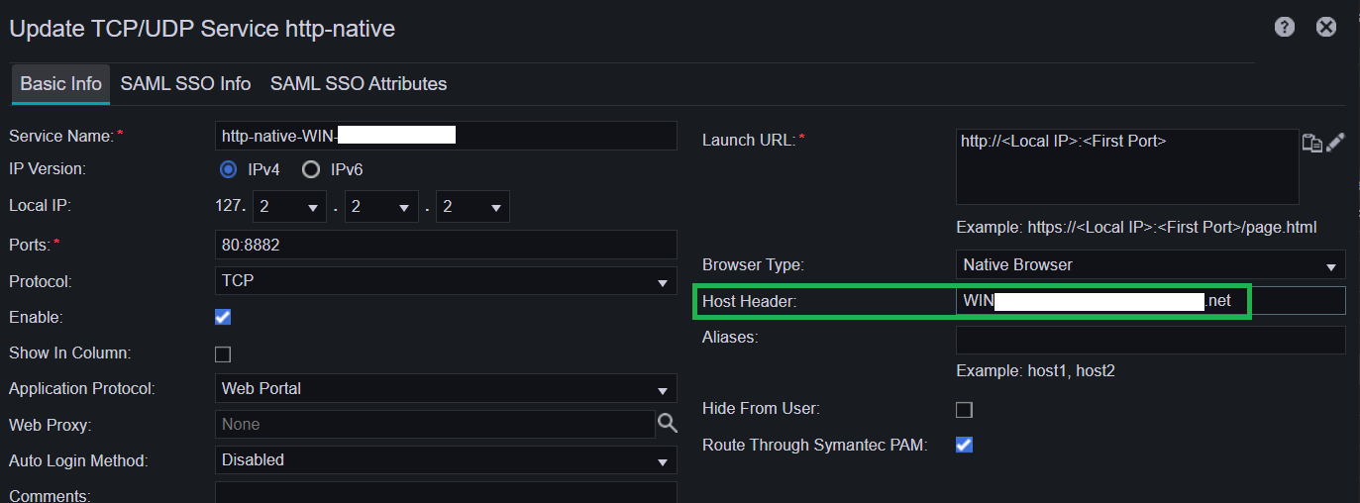Click the Launch URL edit pencil icon
Viewport: 1360px width, 503px height.
coord(1335,142)
